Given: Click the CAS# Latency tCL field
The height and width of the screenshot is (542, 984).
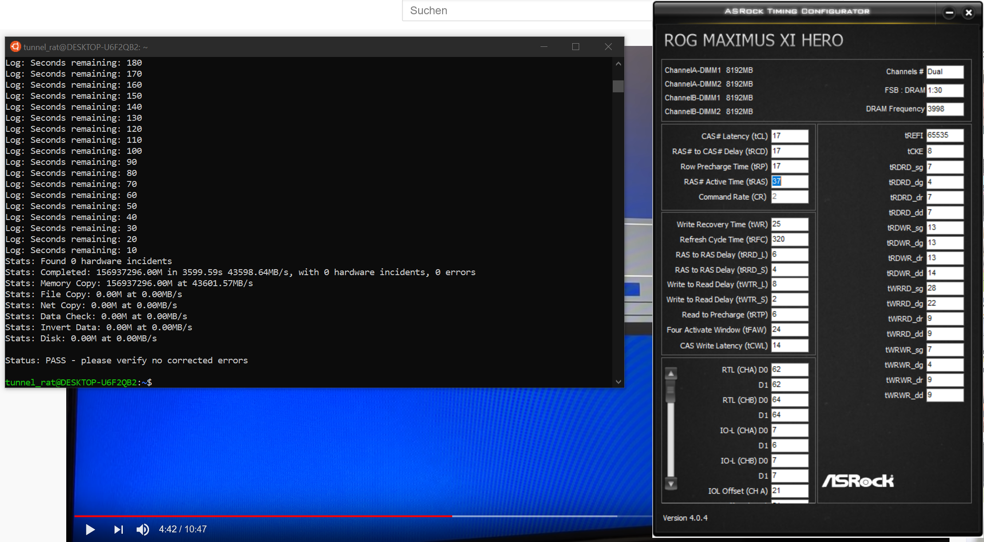Looking at the screenshot, I should tap(789, 136).
